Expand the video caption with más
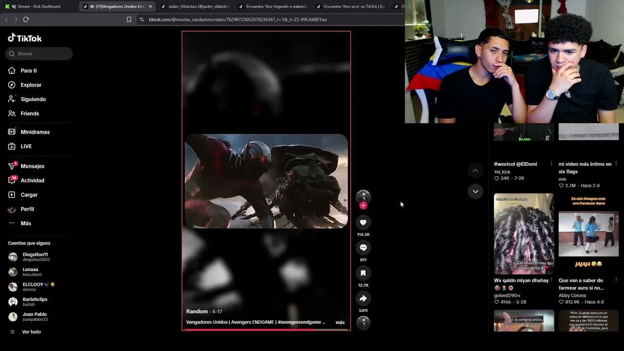 [340, 322]
